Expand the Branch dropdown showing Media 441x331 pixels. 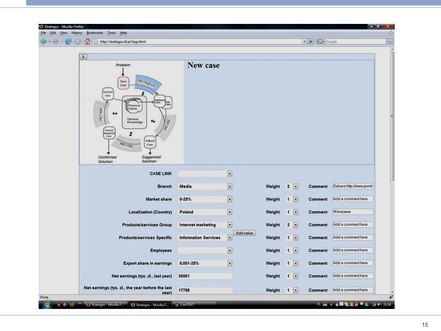point(230,186)
